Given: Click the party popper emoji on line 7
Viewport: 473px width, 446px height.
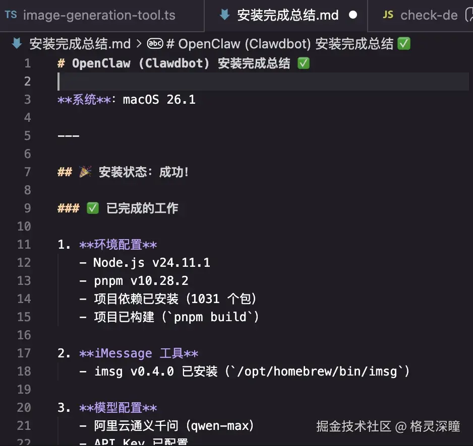Looking at the screenshot, I should tap(85, 172).
